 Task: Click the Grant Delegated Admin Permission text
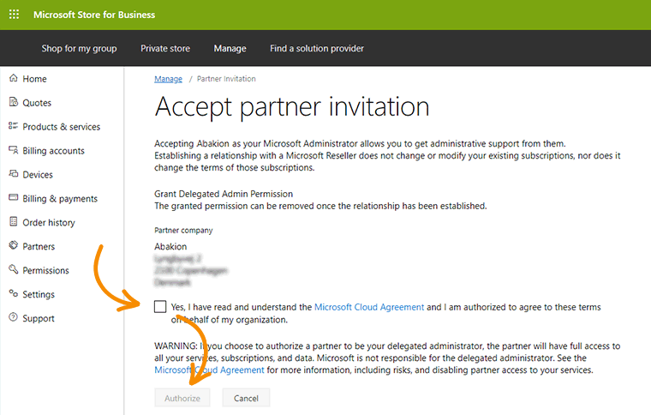224,194
